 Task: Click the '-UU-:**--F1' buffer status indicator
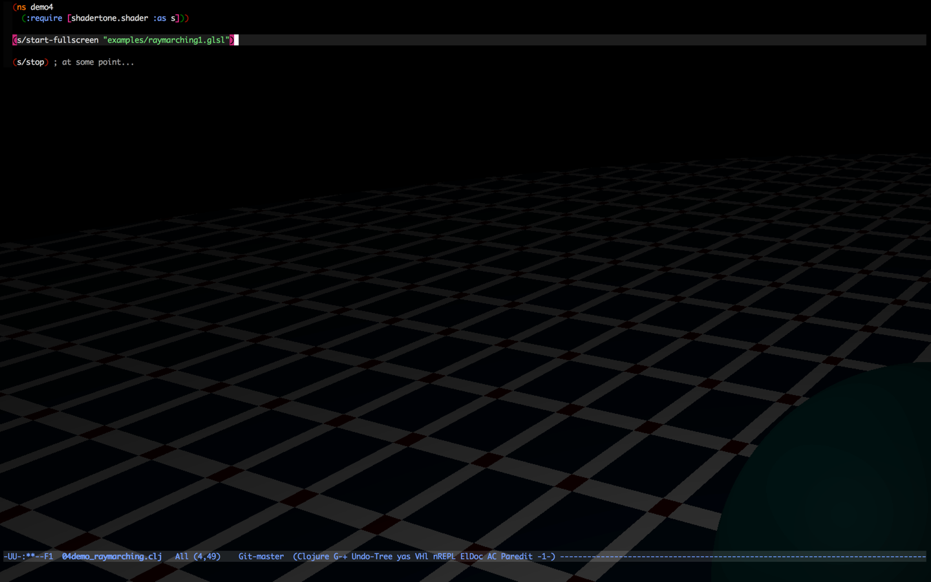pyautogui.click(x=28, y=556)
